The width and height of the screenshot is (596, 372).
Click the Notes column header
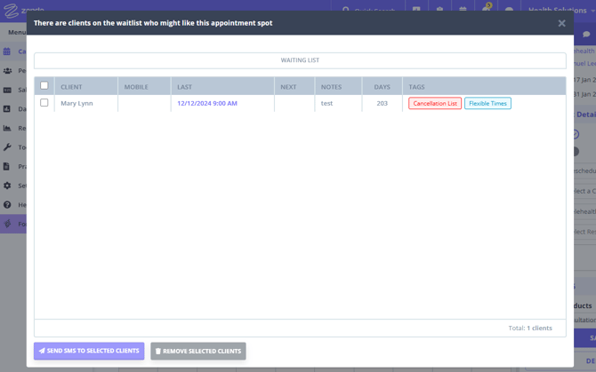(x=331, y=87)
